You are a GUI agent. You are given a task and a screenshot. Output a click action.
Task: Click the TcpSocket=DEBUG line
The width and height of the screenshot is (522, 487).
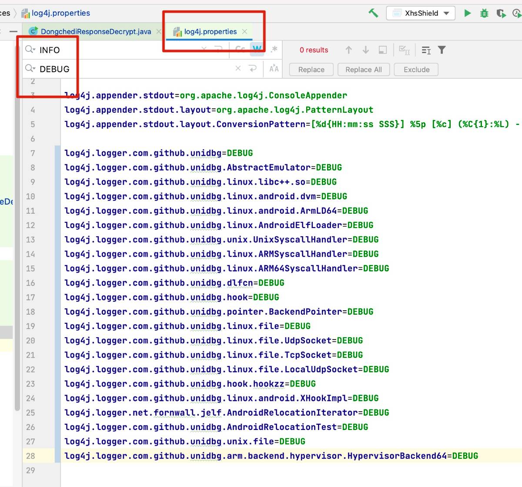pyautogui.click(x=214, y=355)
